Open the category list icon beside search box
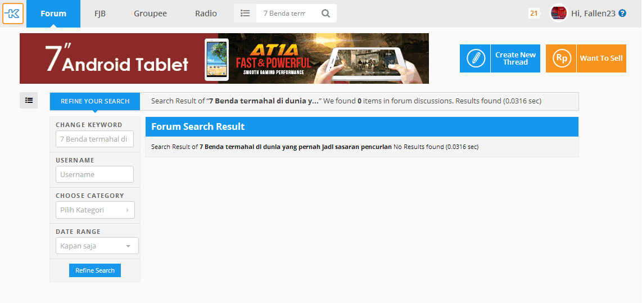This screenshot has height=303, width=642. pos(245,13)
